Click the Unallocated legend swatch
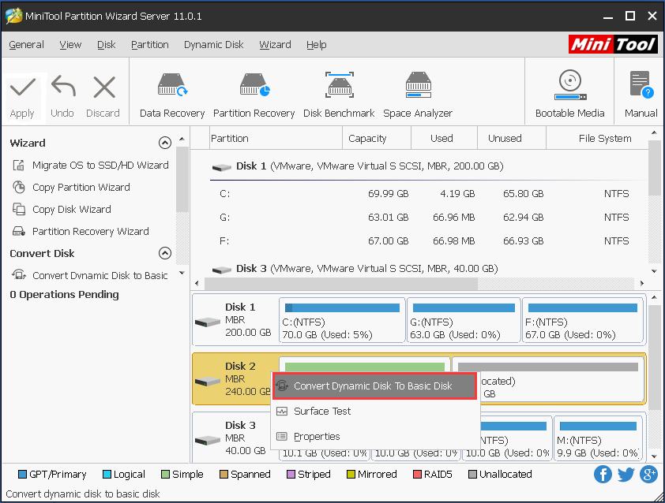Viewport: 665px width, 503px height. [x=472, y=474]
